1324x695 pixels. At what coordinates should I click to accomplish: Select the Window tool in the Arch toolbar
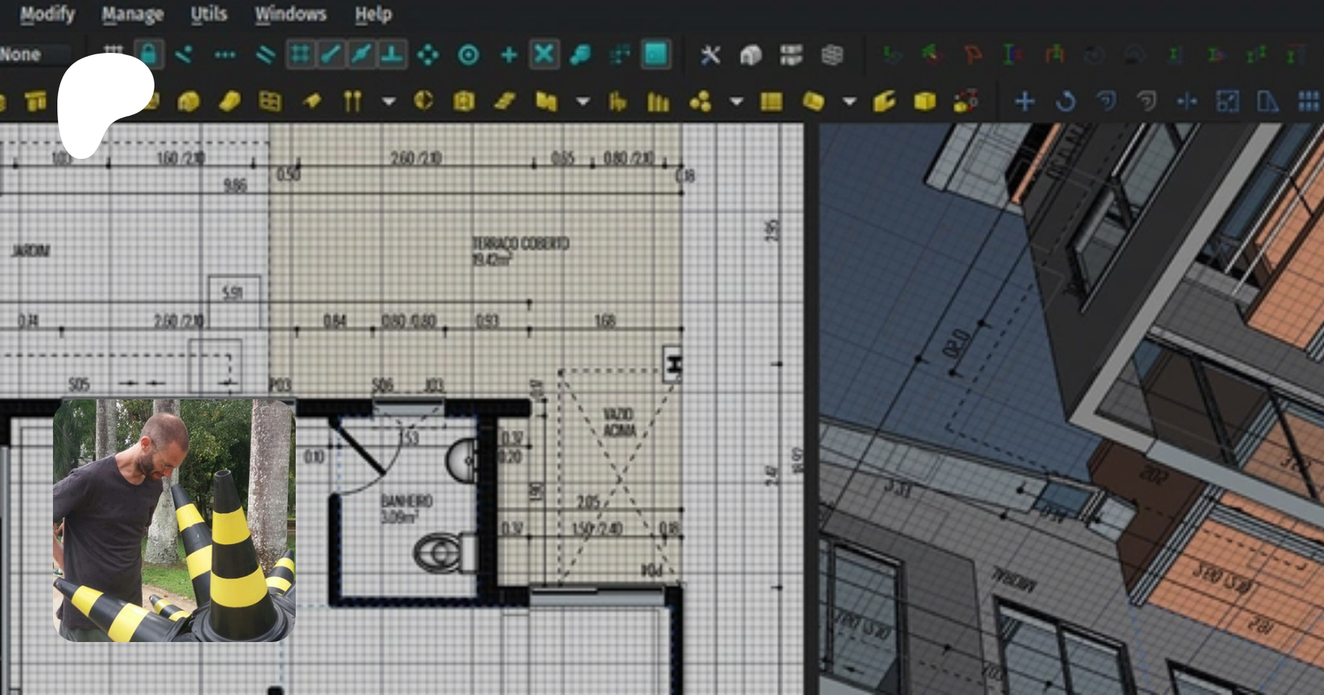click(270, 101)
